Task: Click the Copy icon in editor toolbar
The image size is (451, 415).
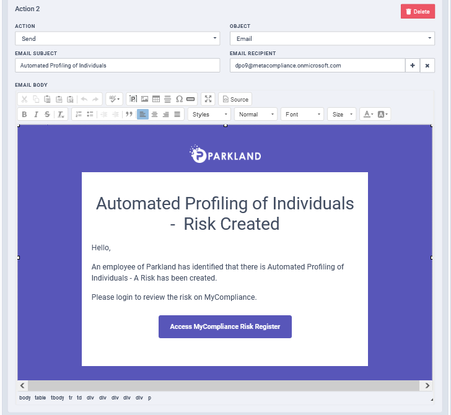Action: point(36,99)
